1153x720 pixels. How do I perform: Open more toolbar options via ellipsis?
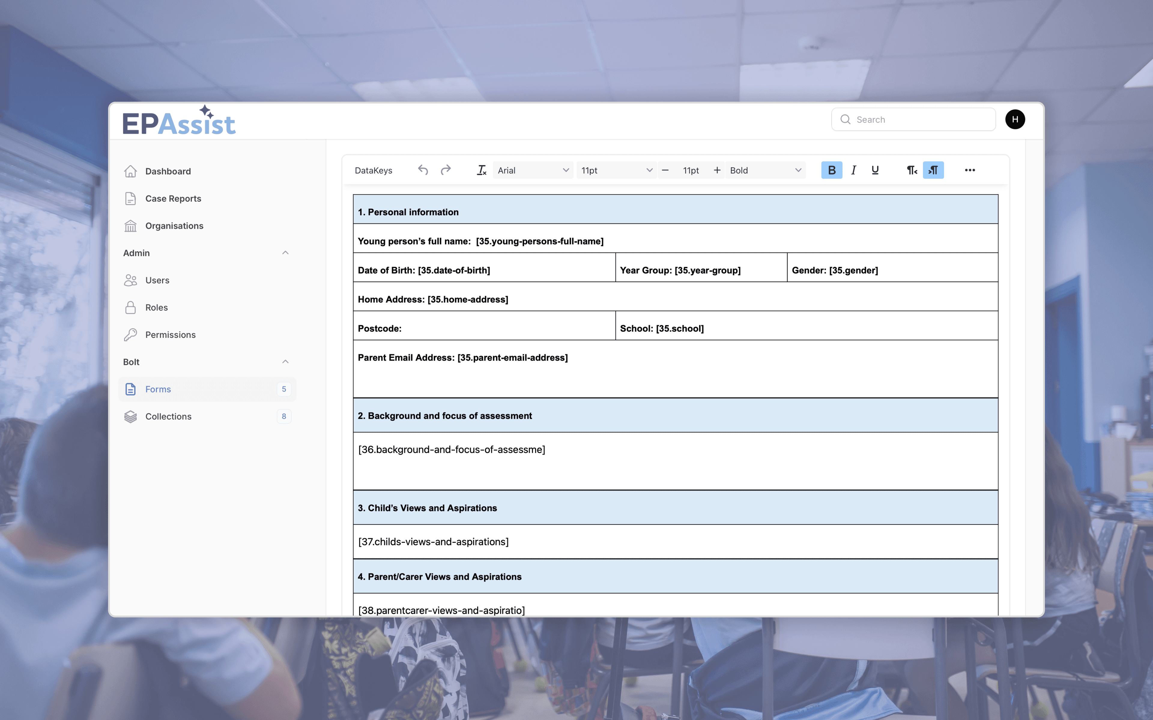(970, 170)
